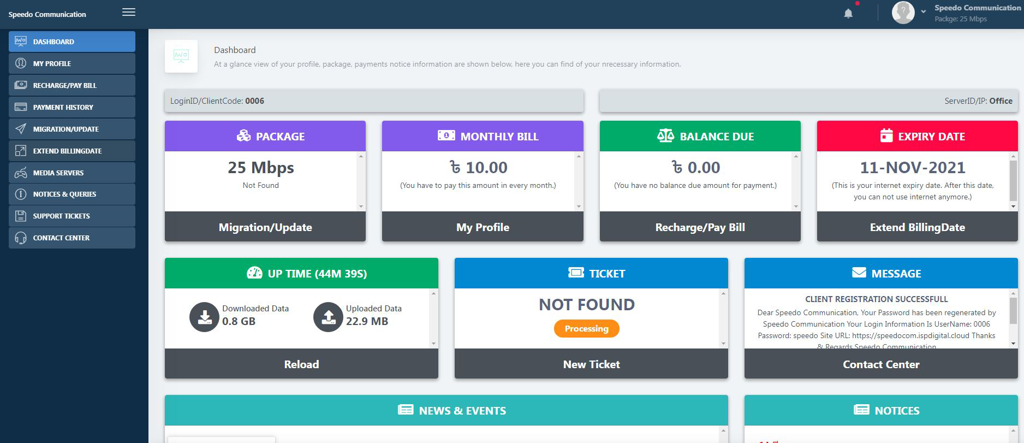Click the Media Servers gamepad icon
This screenshot has height=443, width=1024.
[x=21, y=173]
